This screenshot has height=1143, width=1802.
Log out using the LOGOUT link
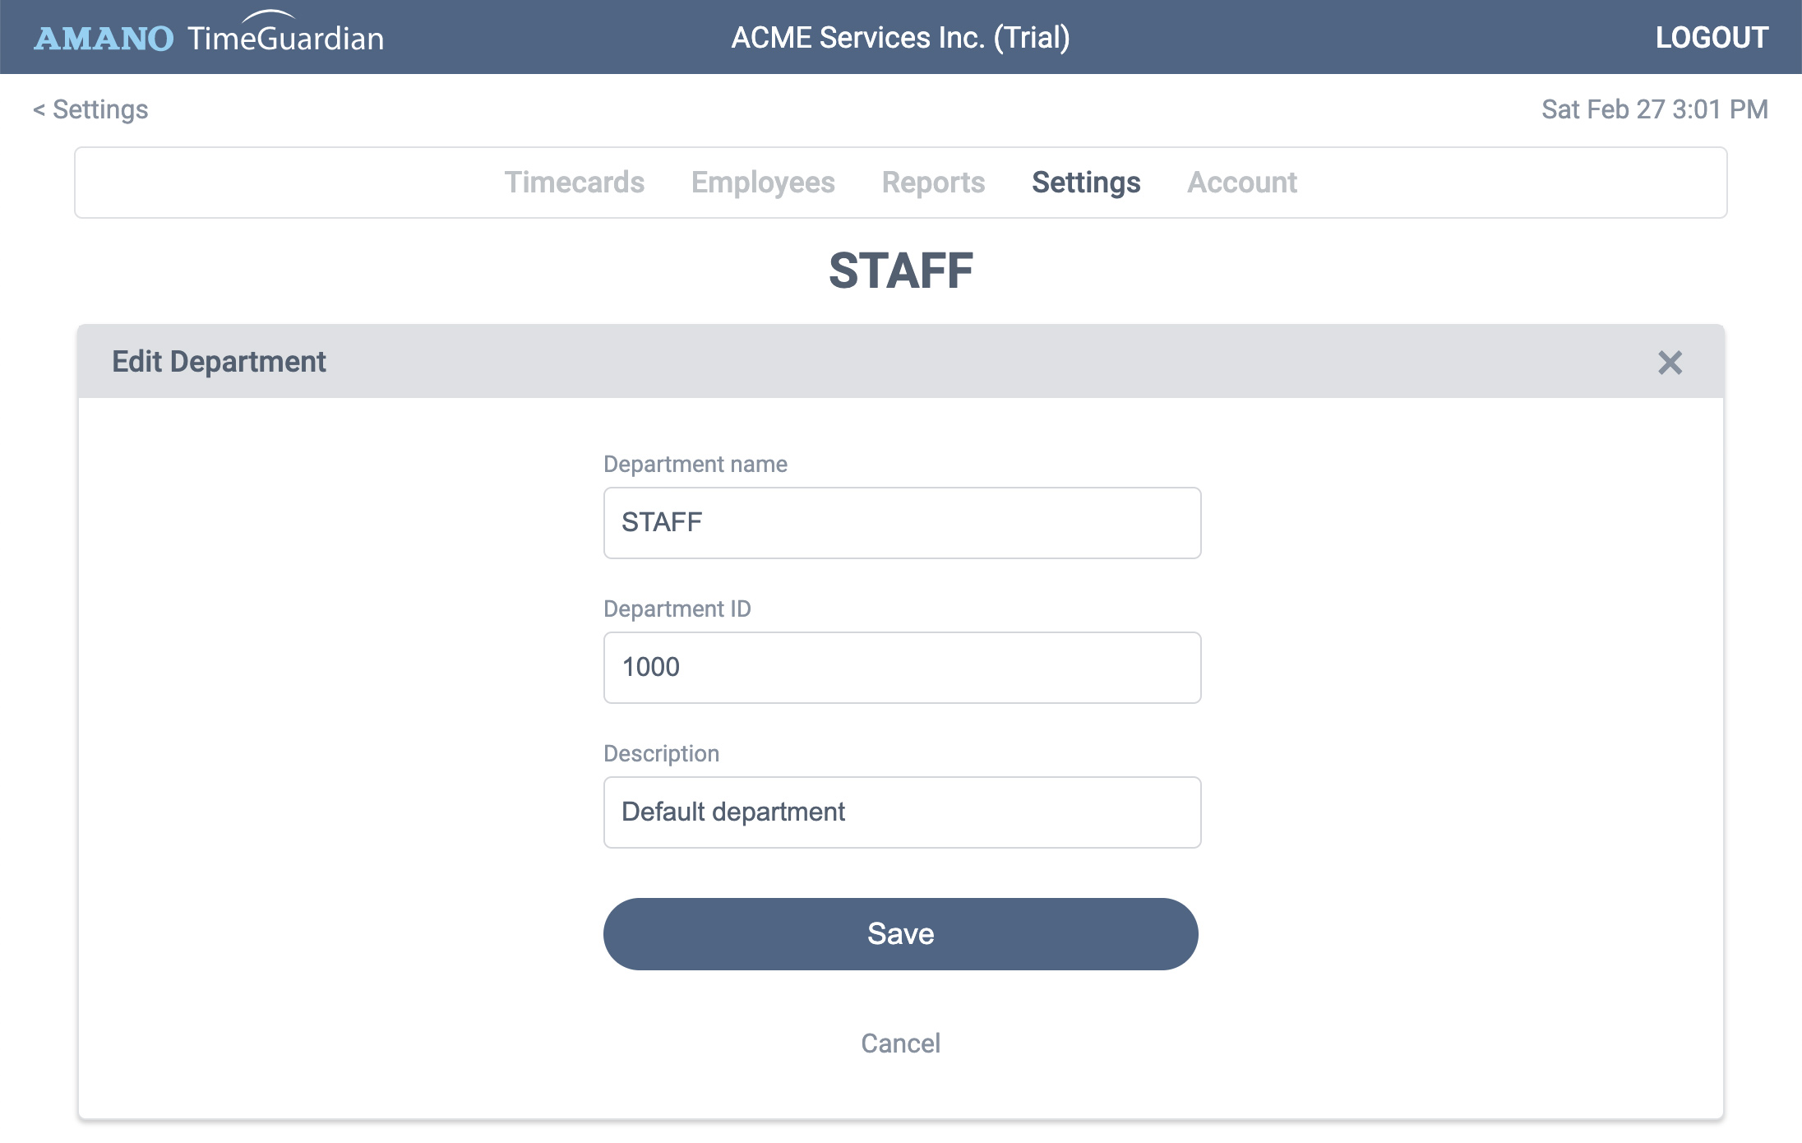tap(1712, 37)
